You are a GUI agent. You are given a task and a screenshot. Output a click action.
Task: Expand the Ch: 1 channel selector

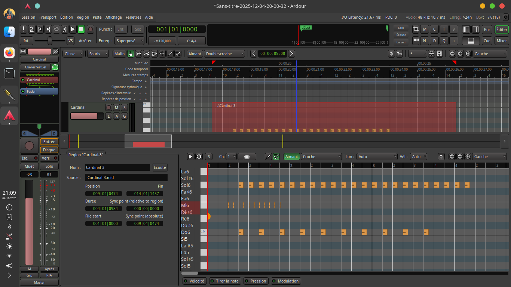coord(232,157)
